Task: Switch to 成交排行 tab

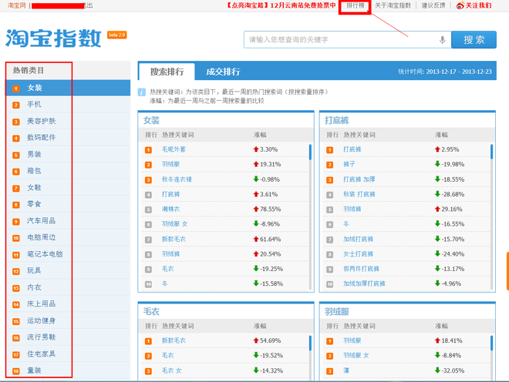Action: 223,72
